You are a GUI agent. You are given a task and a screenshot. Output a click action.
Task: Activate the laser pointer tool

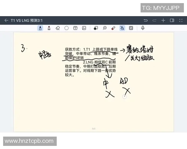[x=113, y=28]
